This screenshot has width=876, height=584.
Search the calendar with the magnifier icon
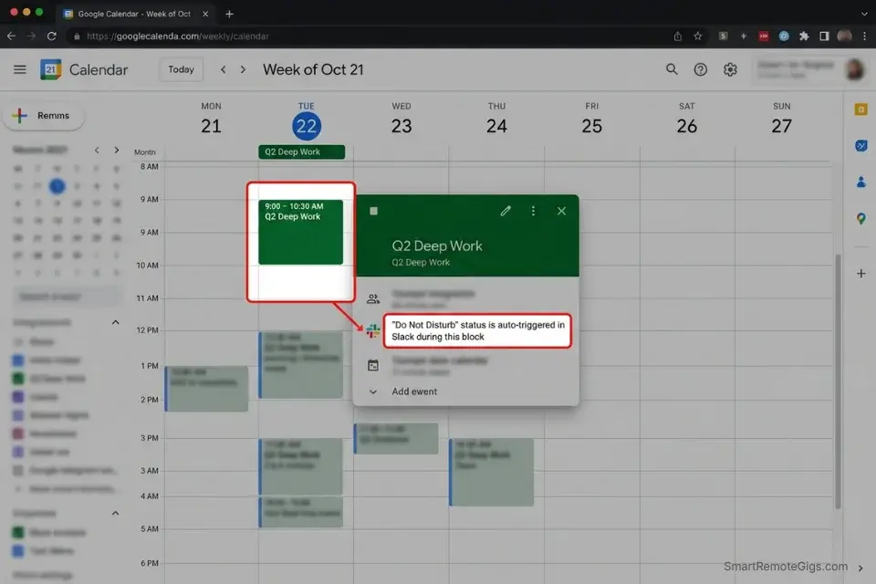pyautogui.click(x=672, y=69)
